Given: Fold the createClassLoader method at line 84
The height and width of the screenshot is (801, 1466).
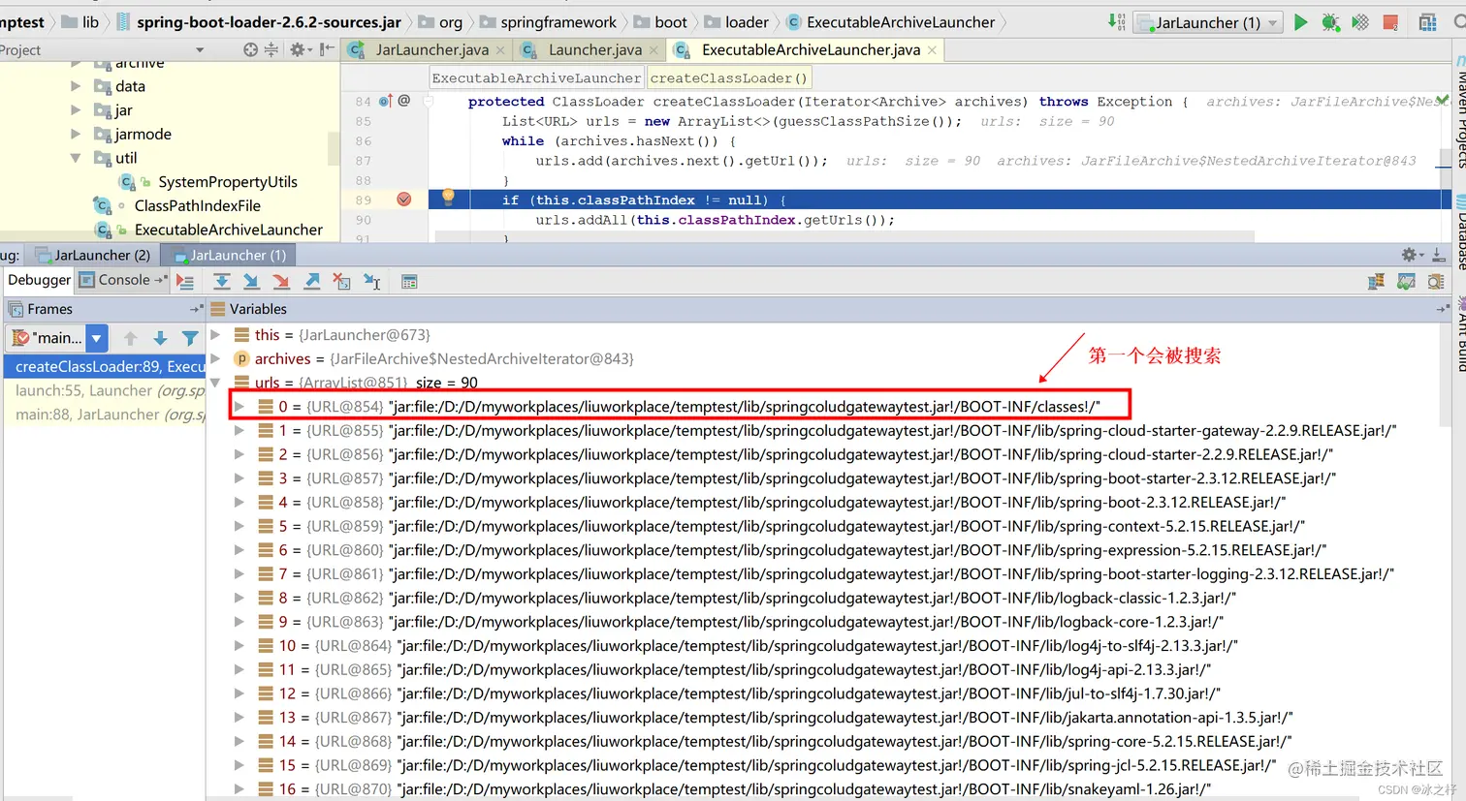Looking at the screenshot, I should click(x=428, y=101).
